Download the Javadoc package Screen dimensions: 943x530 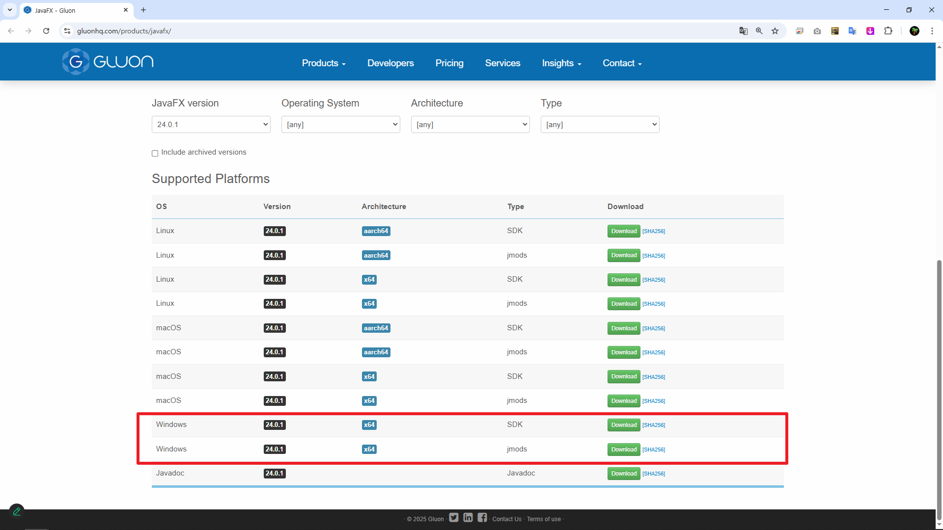[x=624, y=474]
